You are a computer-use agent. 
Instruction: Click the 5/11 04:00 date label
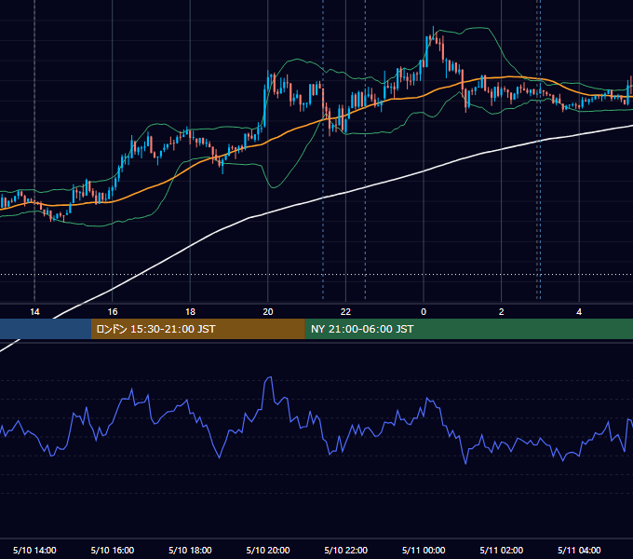(579, 550)
